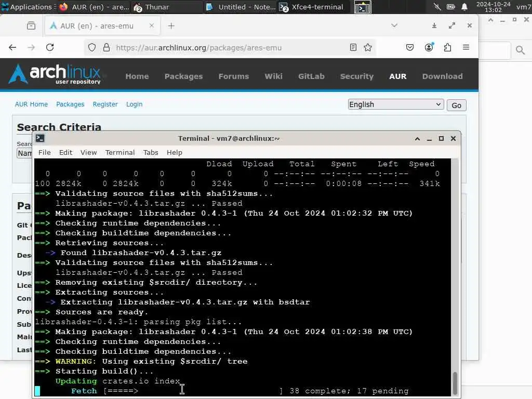Click the Arch Linux logo
The width and height of the screenshot is (532, 399).
pos(55,74)
